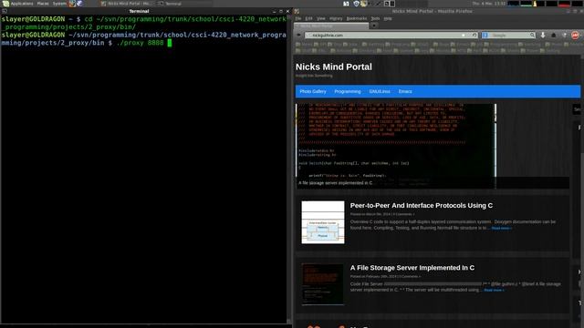The width and height of the screenshot is (584, 328).
Task: Click Read more on Peer-to-Peer post
Action: [501, 228]
